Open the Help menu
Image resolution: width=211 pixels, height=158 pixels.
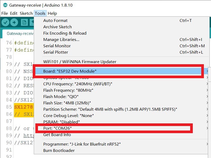pyautogui.click(x=52, y=13)
